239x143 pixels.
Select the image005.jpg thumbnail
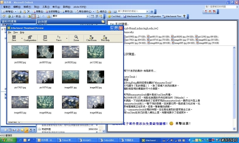tap(71, 102)
